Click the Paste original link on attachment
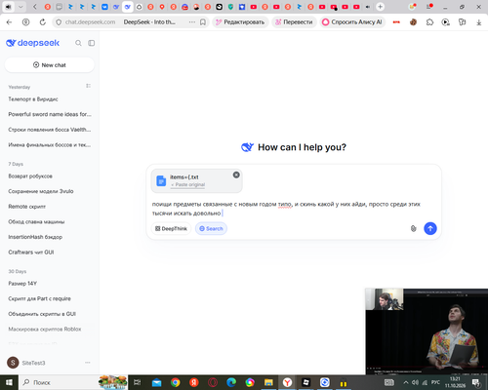The height and width of the screenshot is (390, 488). tap(188, 184)
